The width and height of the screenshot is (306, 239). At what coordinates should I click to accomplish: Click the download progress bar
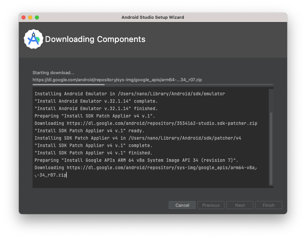153,85
